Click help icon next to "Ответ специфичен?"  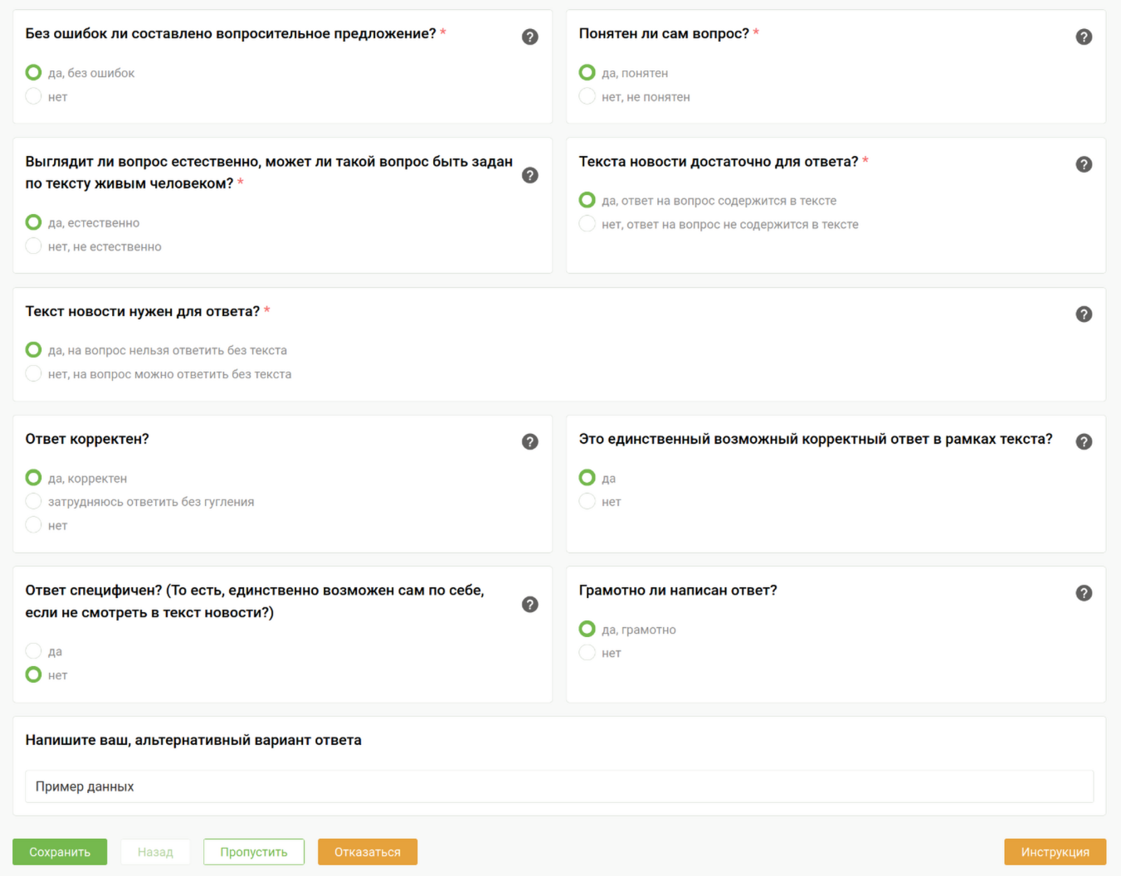point(530,605)
